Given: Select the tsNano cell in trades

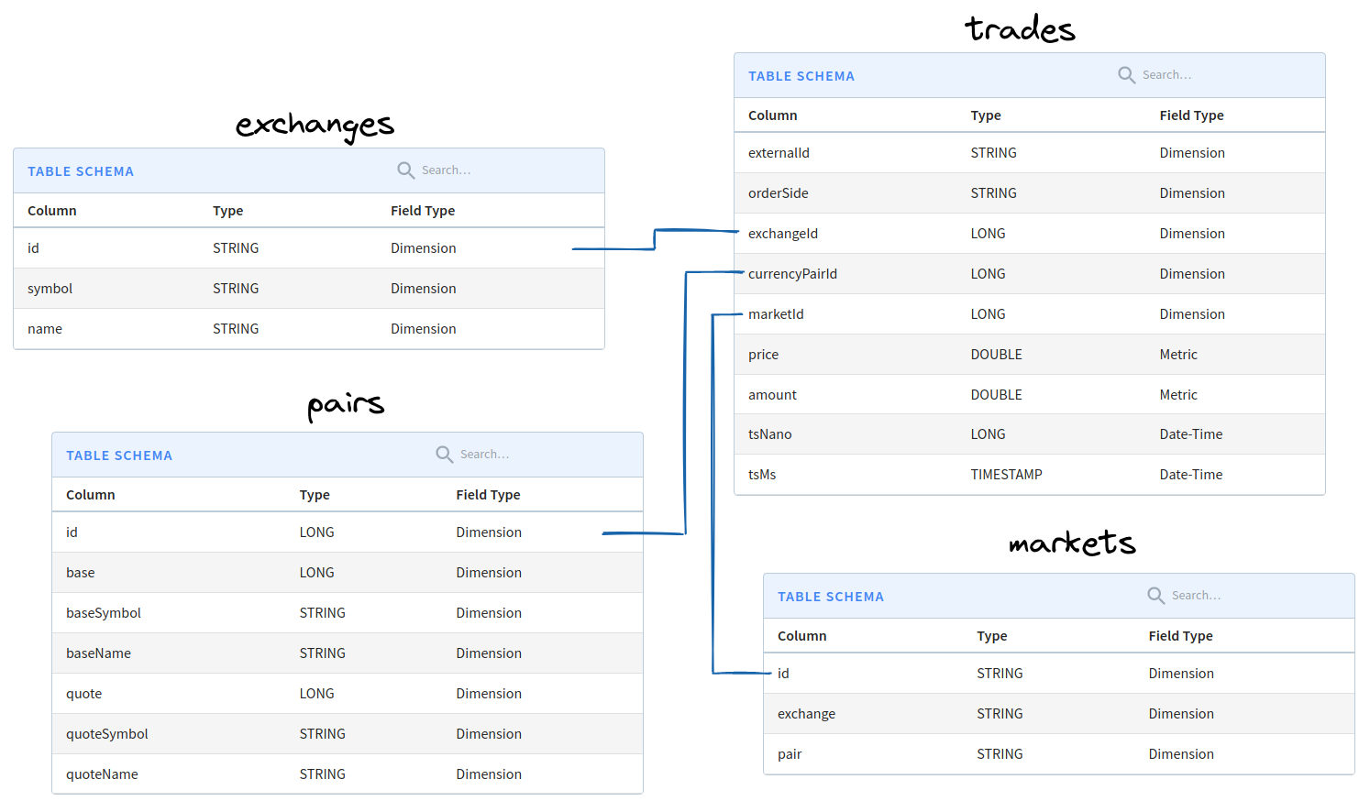Looking at the screenshot, I should click(x=770, y=434).
